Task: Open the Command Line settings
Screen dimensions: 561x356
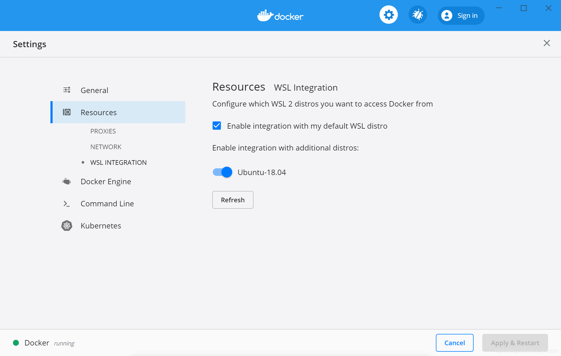Action: click(107, 203)
